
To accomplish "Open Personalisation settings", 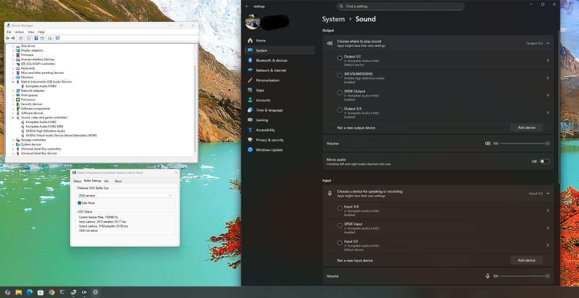I will pos(280,80).
